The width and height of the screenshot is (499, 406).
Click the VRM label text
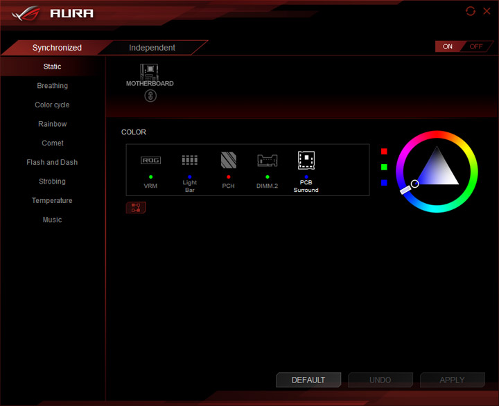[x=150, y=186]
